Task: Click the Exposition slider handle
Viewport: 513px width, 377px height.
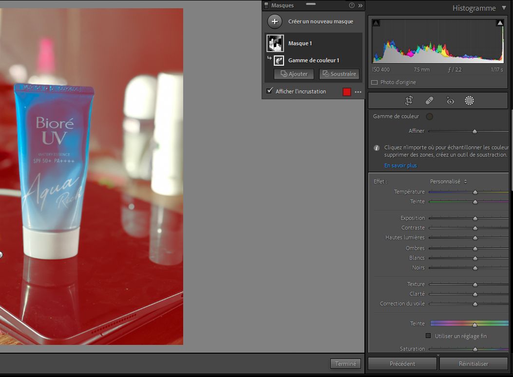Action: click(475, 218)
